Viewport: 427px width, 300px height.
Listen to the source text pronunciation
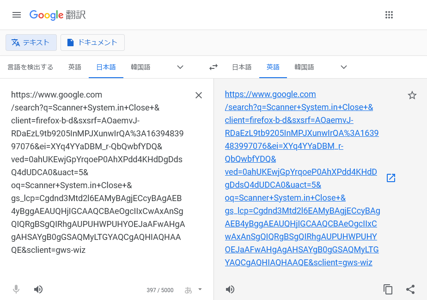coord(38,289)
